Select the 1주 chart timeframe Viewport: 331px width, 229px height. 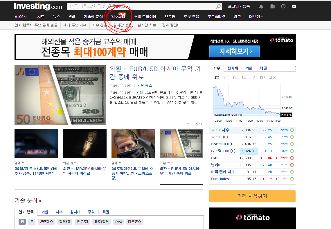[226, 78]
